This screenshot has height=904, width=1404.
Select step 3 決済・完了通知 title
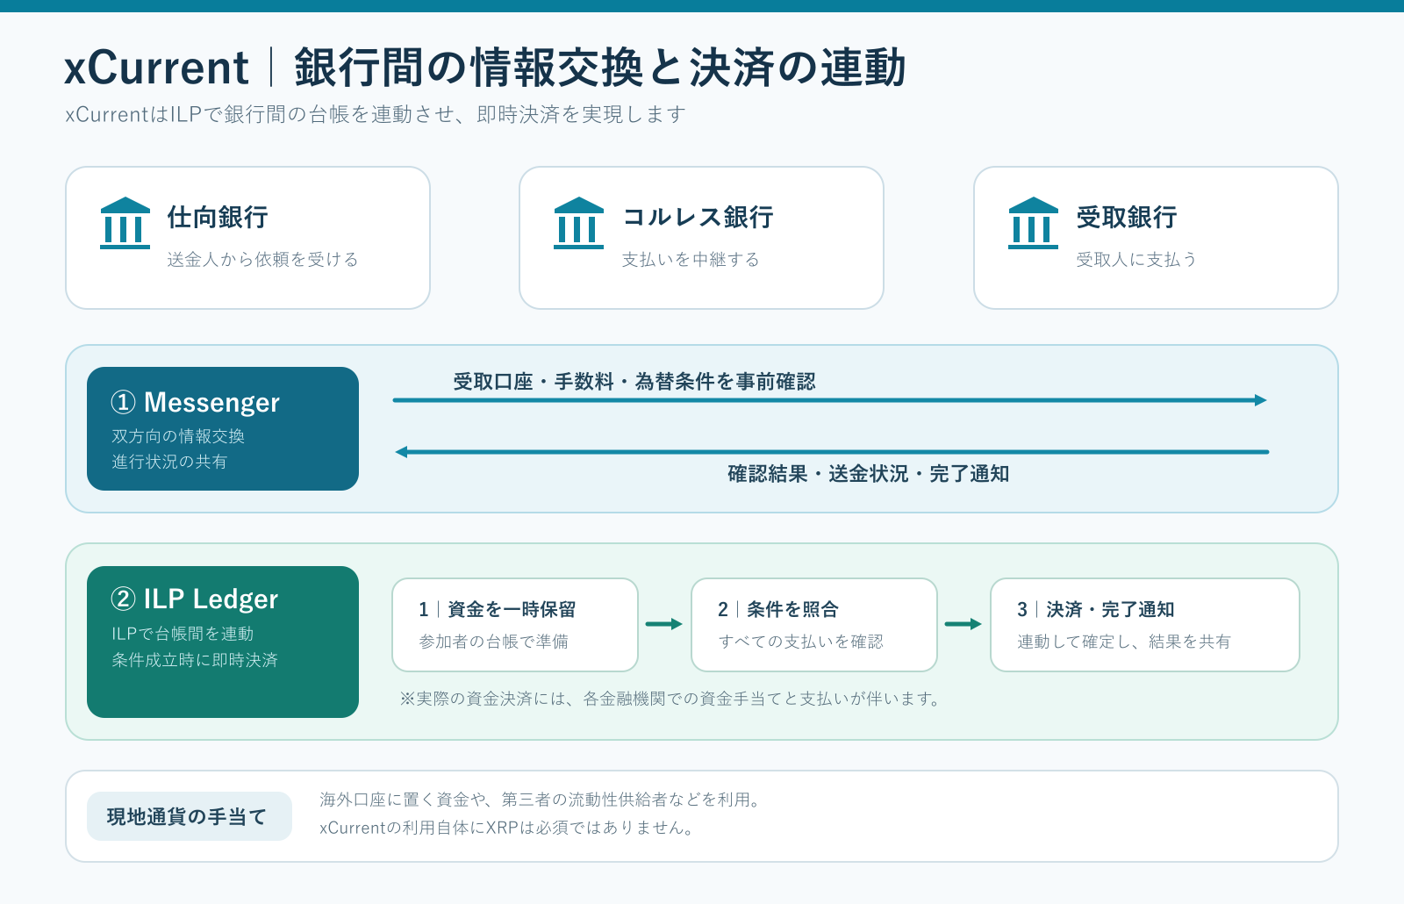tap(1096, 609)
